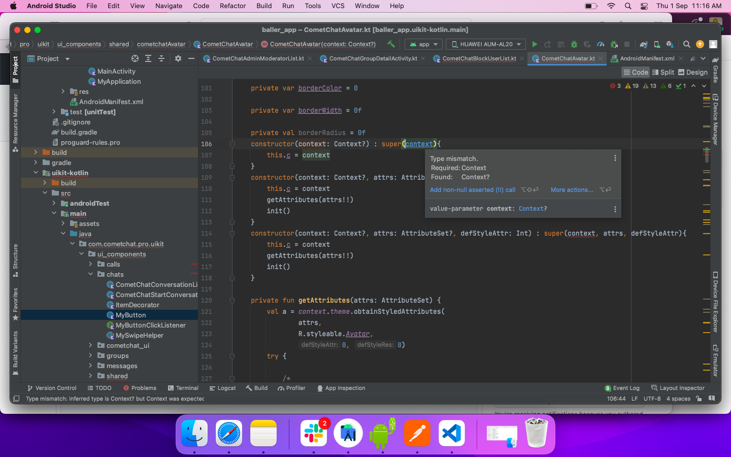Image resolution: width=731 pixels, height=457 pixels.
Task: Expand the comechat_ui folder in tree
Action: tap(91, 345)
